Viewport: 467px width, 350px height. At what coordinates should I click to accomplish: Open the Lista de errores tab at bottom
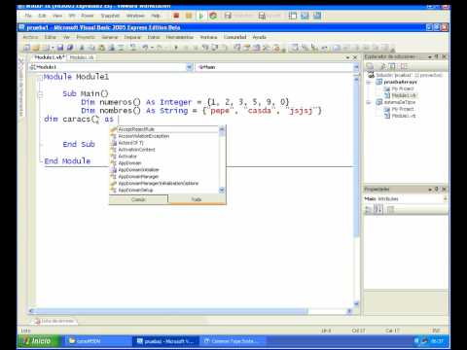(54, 321)
